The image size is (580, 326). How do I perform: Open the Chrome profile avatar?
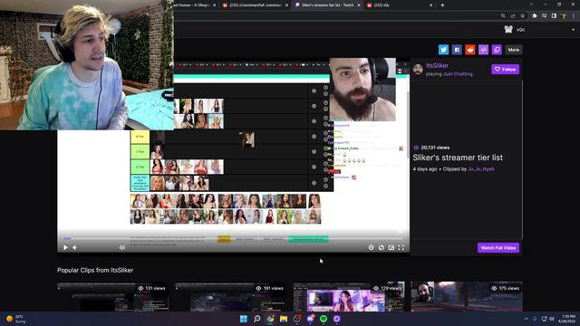564,16
